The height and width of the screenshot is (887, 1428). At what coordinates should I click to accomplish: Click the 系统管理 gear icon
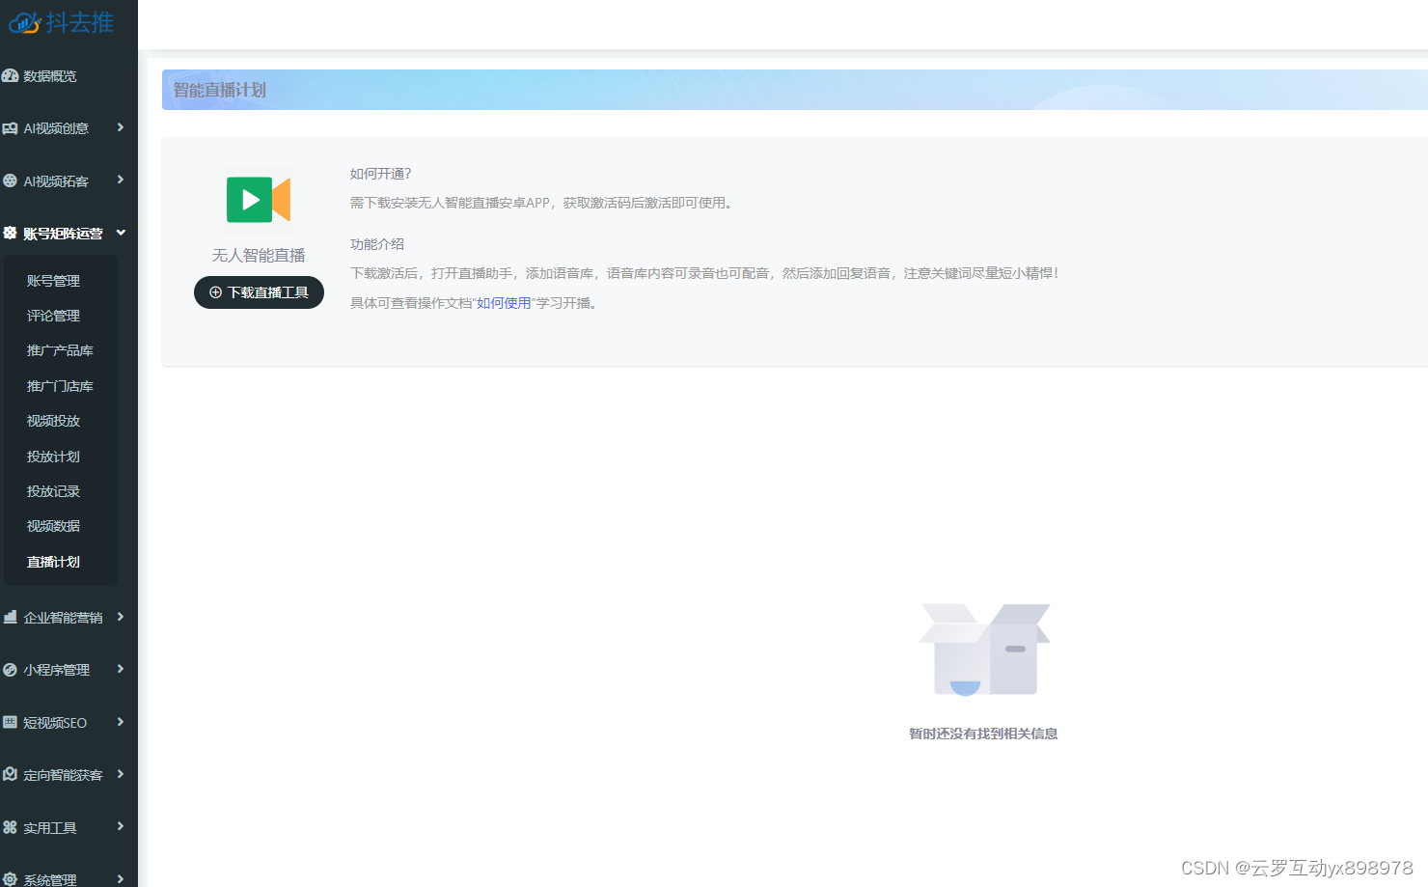[11, 879]
